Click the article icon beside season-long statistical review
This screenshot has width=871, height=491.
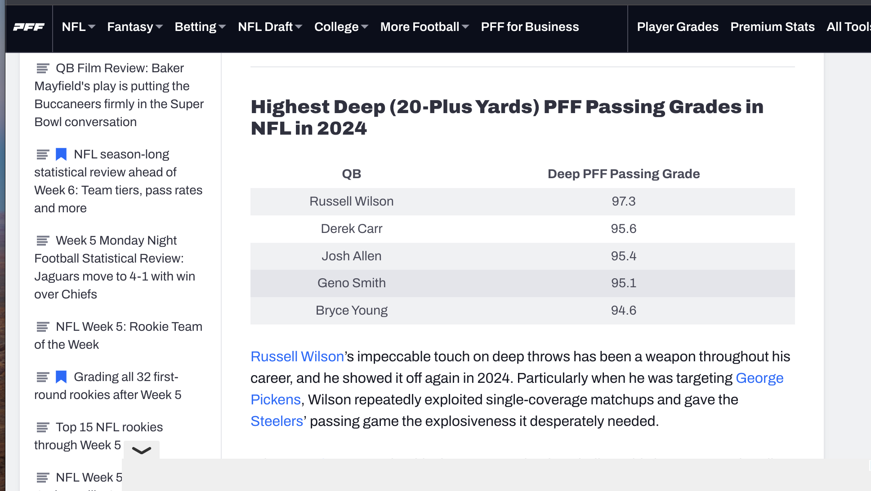tap(43, 154)
